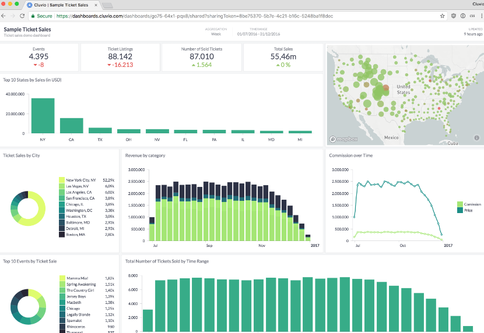
Task: Open the Aggregation Week selector
Action: coord(216,32)
